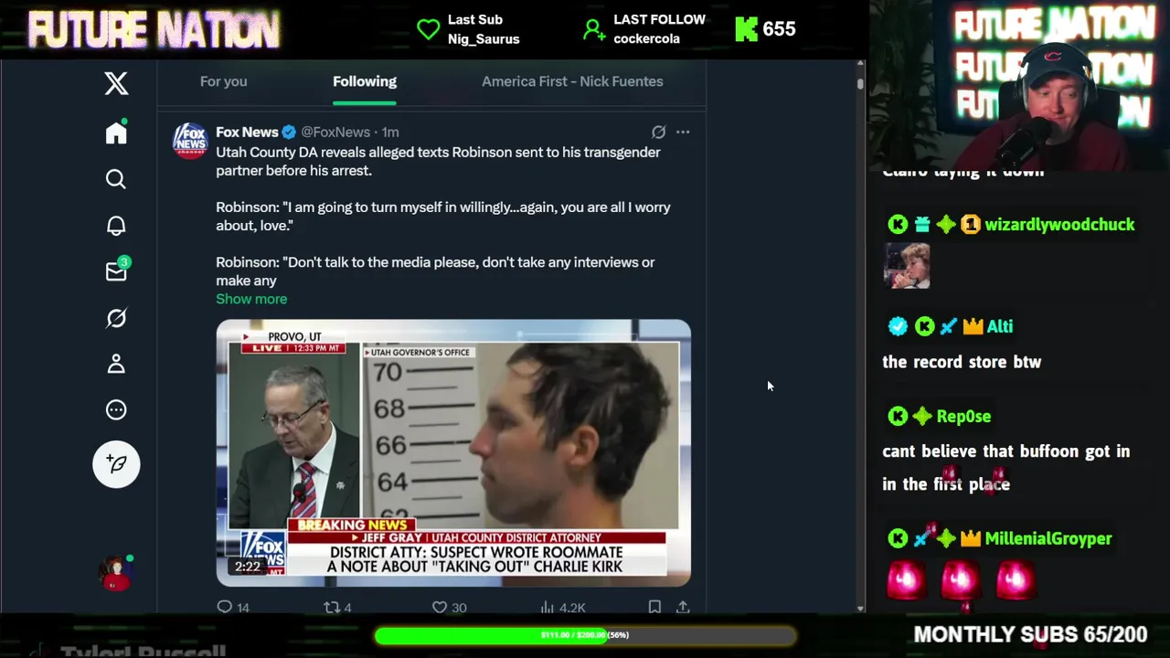Screen dimensions: 1170x658
Task: Open the Grok icon in the sidebar
Action: pos(116,318)
